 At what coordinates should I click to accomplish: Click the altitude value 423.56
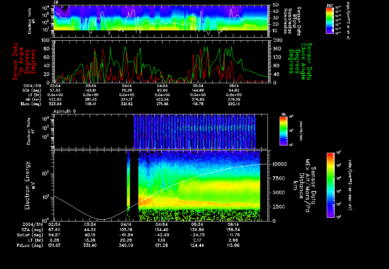point(162,100)
